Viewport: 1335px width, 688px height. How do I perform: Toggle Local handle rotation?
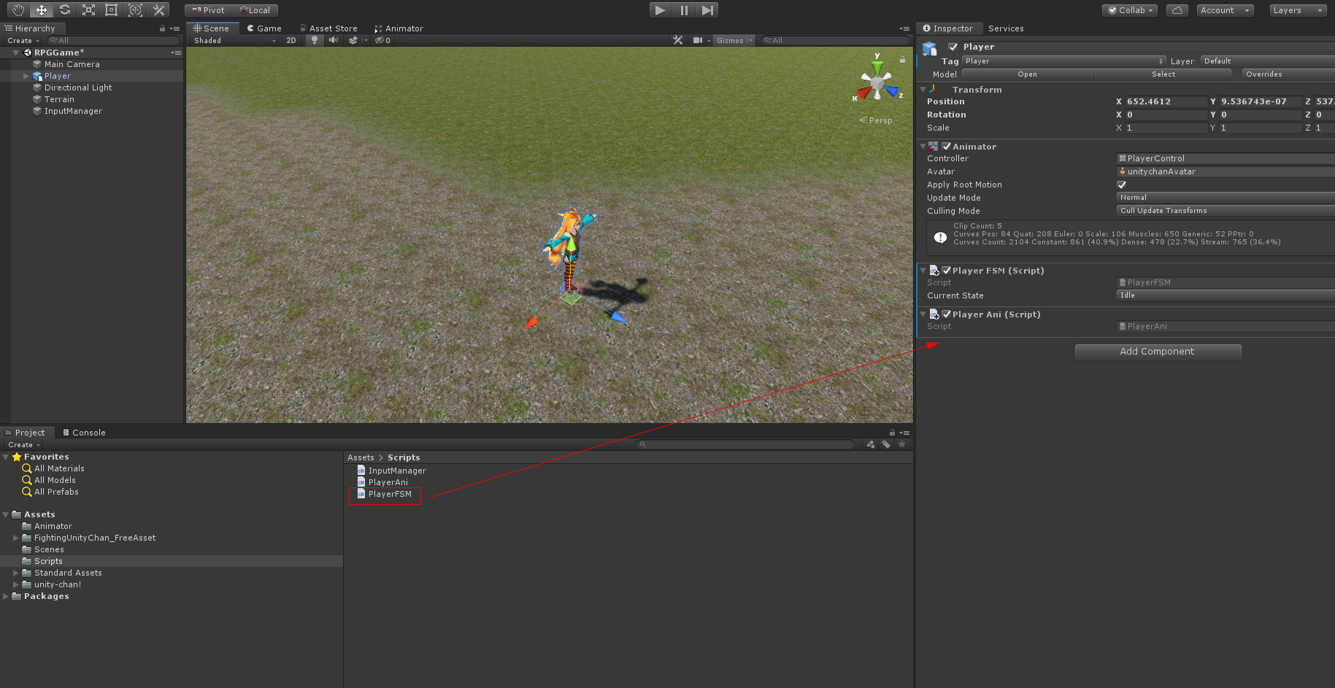click(x=255, y=10)
